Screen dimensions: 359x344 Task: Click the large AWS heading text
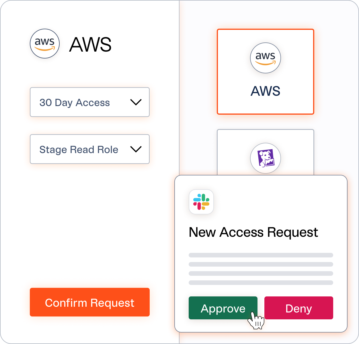click(x=90, y=44)
